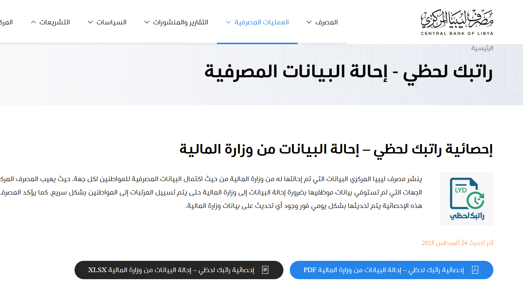Expand the chevron next to السياسات
This screenshot has height=300, width=523.
coord(90,22)
